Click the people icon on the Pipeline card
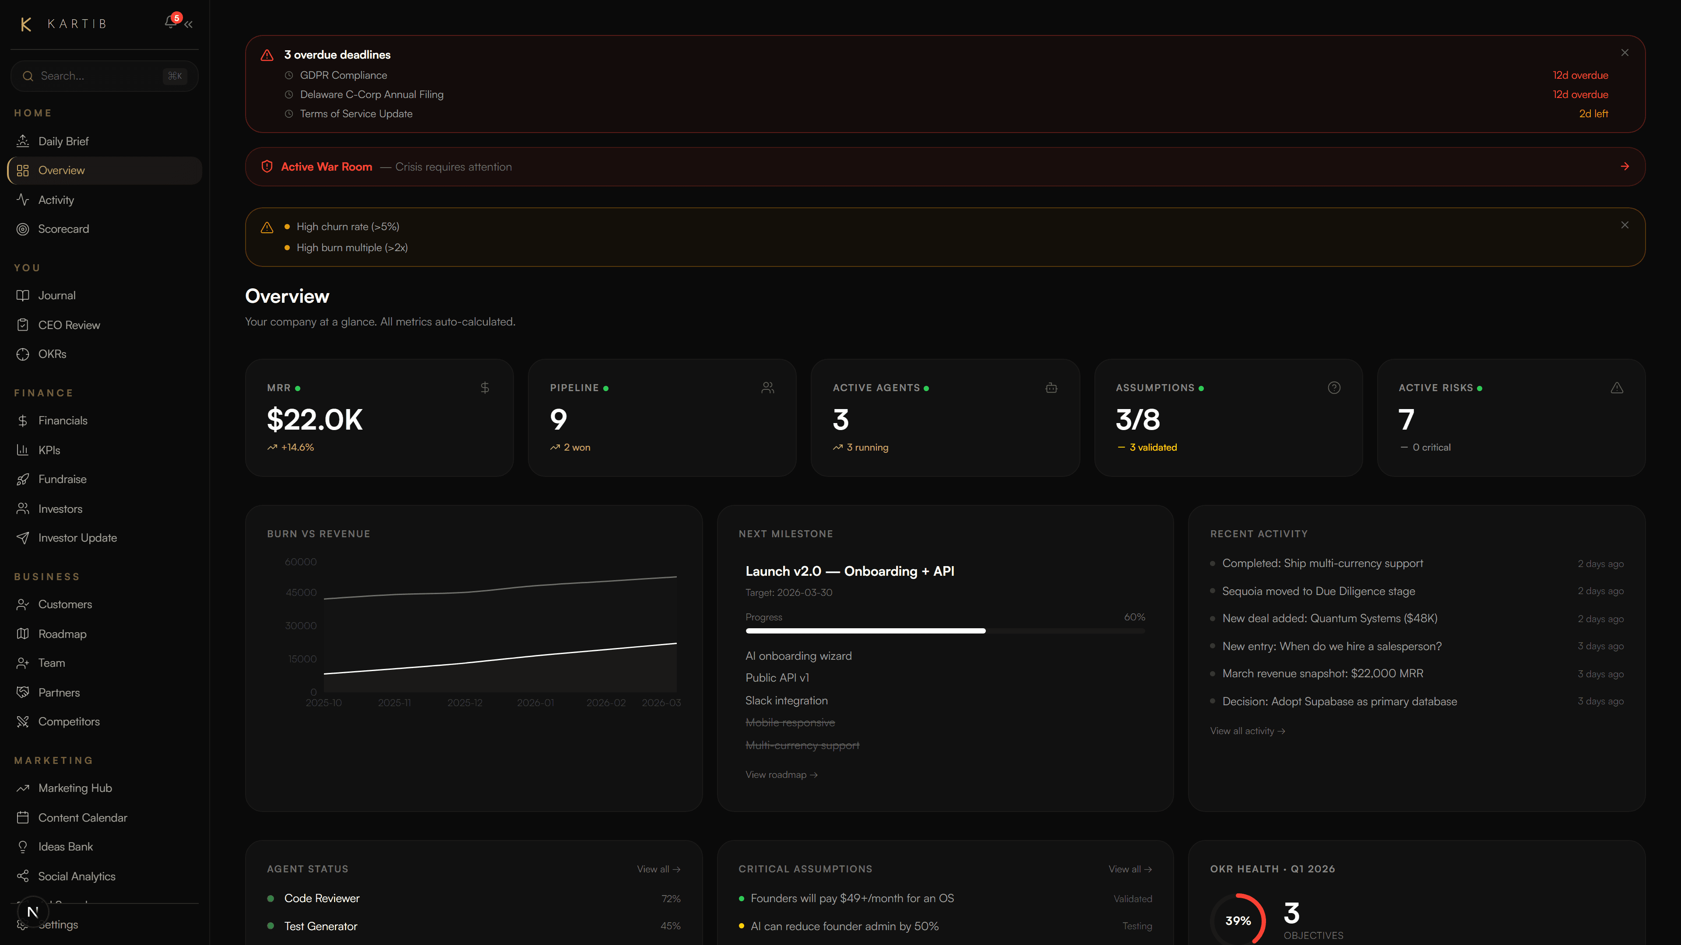1681x945 pixels. click(x=768, y=387)
